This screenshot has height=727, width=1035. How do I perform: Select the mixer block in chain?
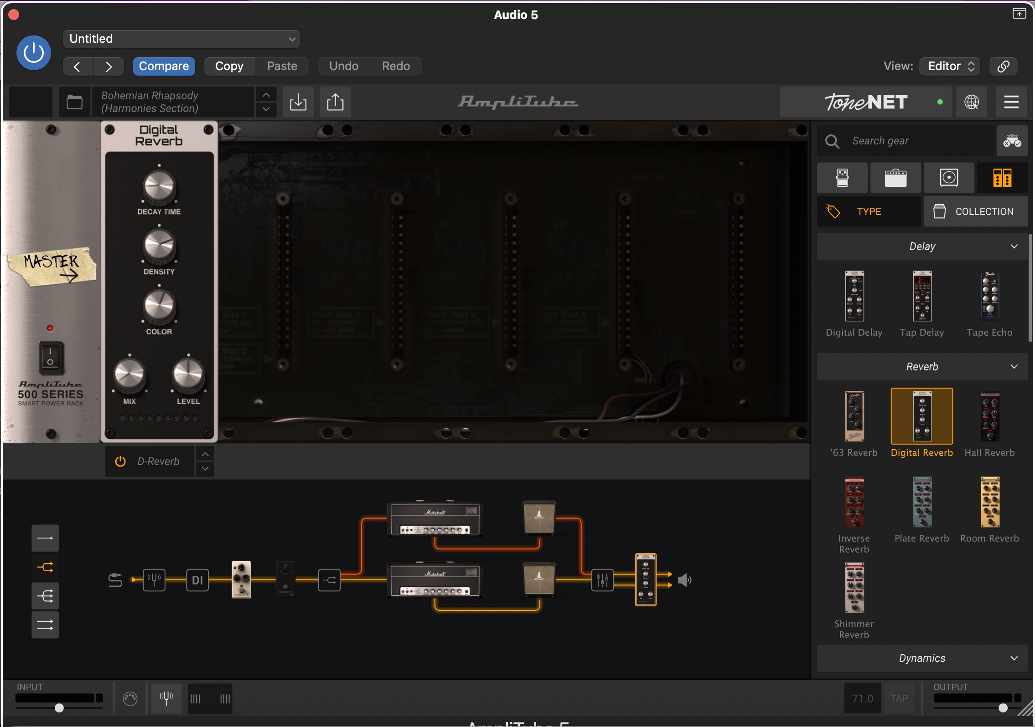tap(602, 580)
